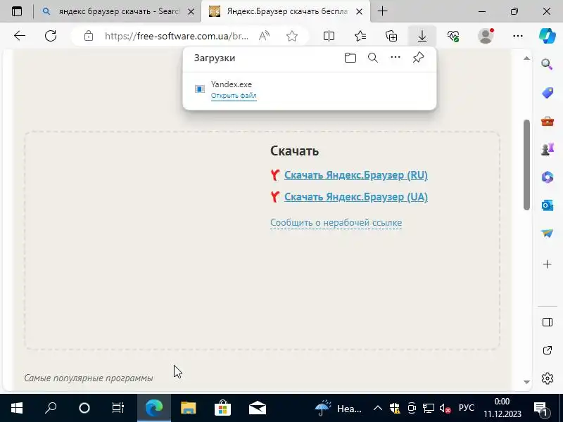Open sidebar Outlook icon
Viewport: 563px width, 422px height.
pos(548,205)
